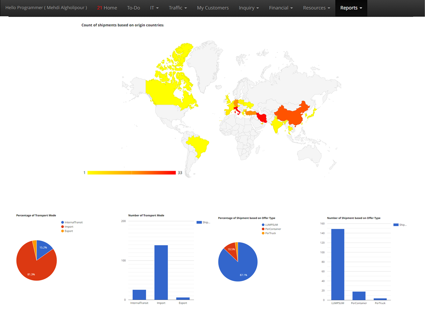425x318 pixels.
Task: Expand the Traffic dropdown menu
Action: tap(177, 8)
